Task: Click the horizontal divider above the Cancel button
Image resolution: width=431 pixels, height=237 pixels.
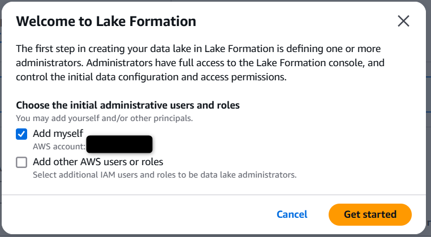Action: click(214, 195)
